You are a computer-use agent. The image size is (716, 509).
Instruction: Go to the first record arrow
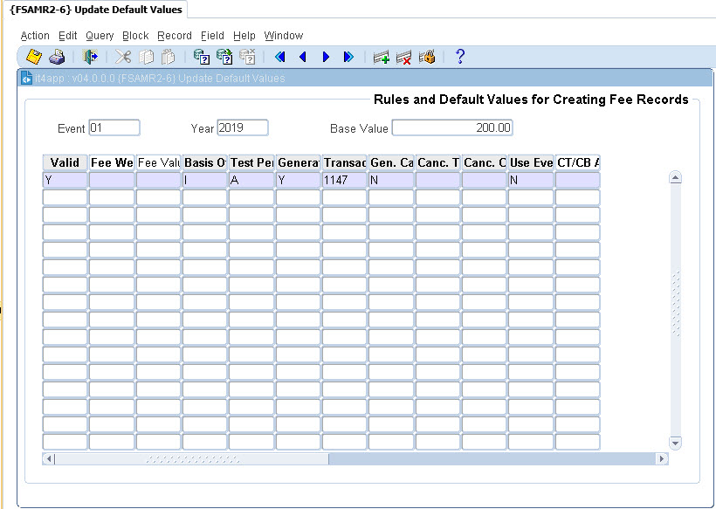pos(280,57)
